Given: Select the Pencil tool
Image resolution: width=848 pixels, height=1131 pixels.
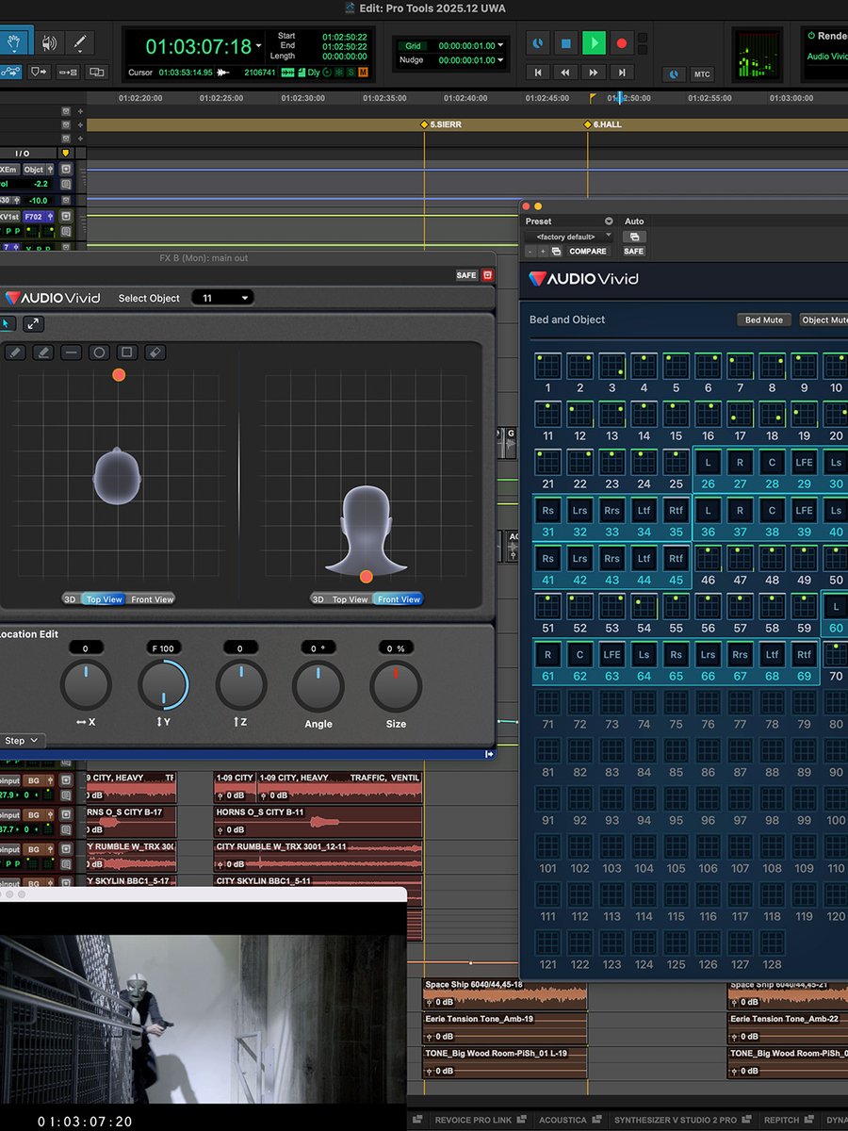Looking at the screenshot, I should (80, 42).
